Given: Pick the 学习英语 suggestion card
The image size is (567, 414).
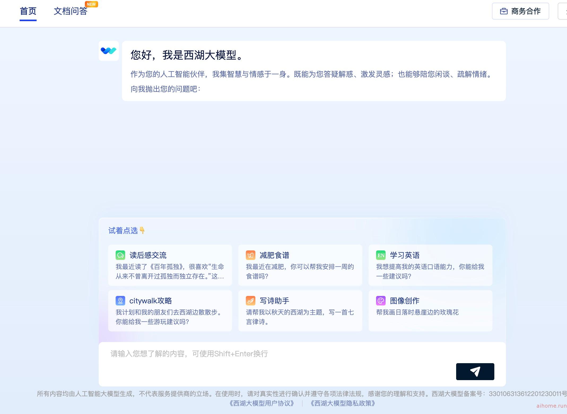Looking at the screenshot, I should pyautogui.click(x=430, y=265).
